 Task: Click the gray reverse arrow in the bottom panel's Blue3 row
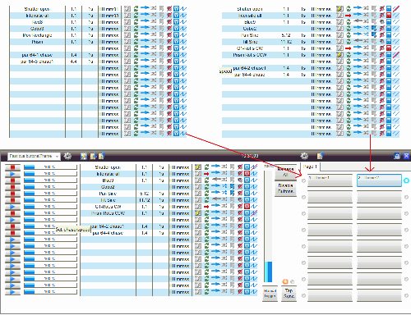click(x=216, y=180)
